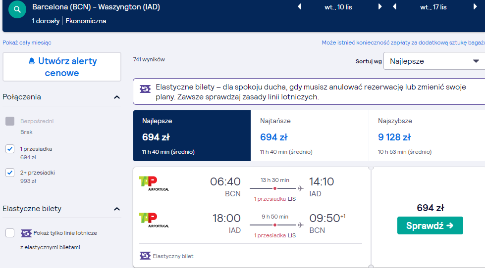Uncheck the 1 przesiadka checkbox

pos(10,149)
